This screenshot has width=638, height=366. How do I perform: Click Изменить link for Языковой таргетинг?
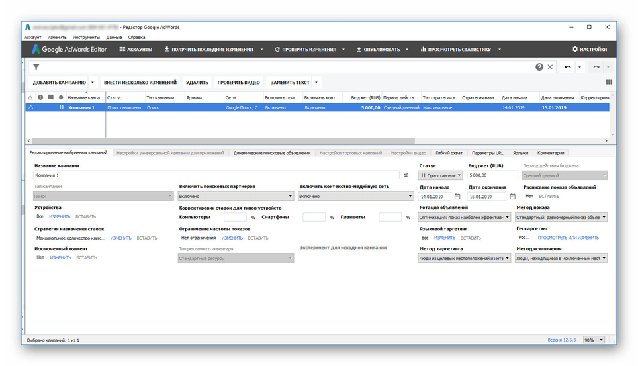pyautogui.click(x=444, y=238)
